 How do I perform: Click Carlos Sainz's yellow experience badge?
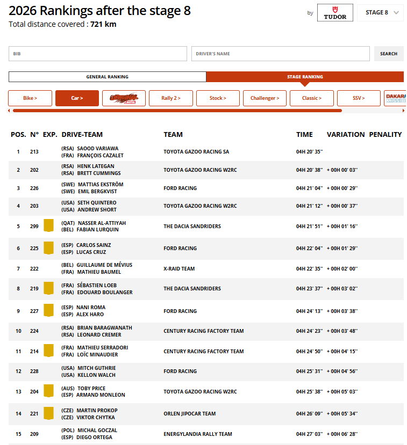[x=48, y=248]
